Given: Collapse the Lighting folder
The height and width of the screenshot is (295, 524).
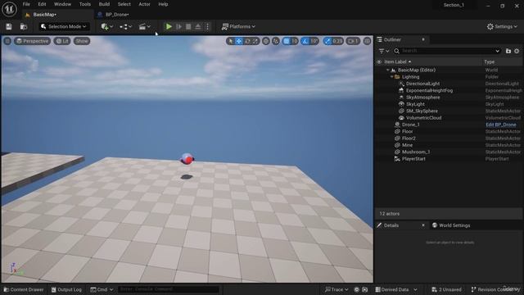Looking at the screenshot, I should click(391, 77).
